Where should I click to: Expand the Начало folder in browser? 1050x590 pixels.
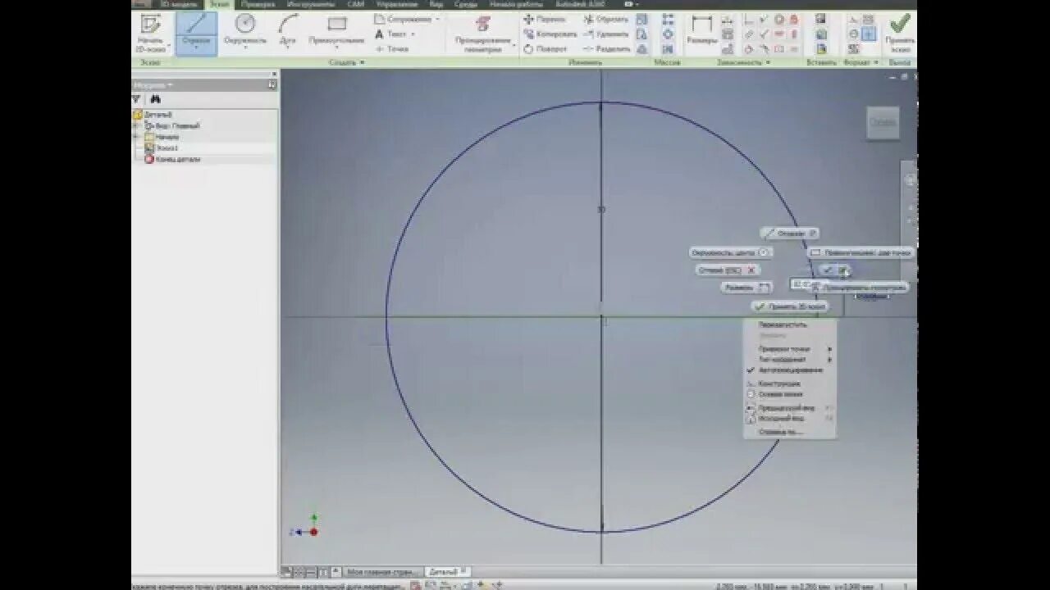[x=136, y=137]
